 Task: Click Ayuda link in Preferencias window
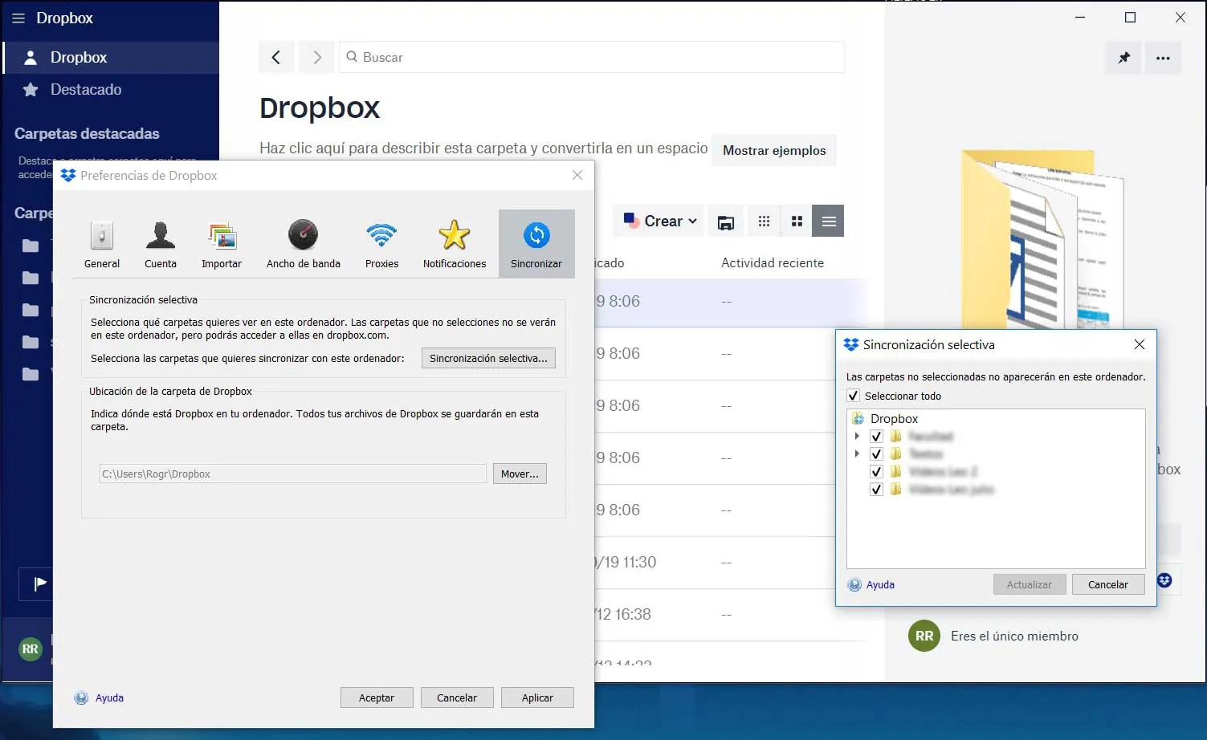[109, 697]
